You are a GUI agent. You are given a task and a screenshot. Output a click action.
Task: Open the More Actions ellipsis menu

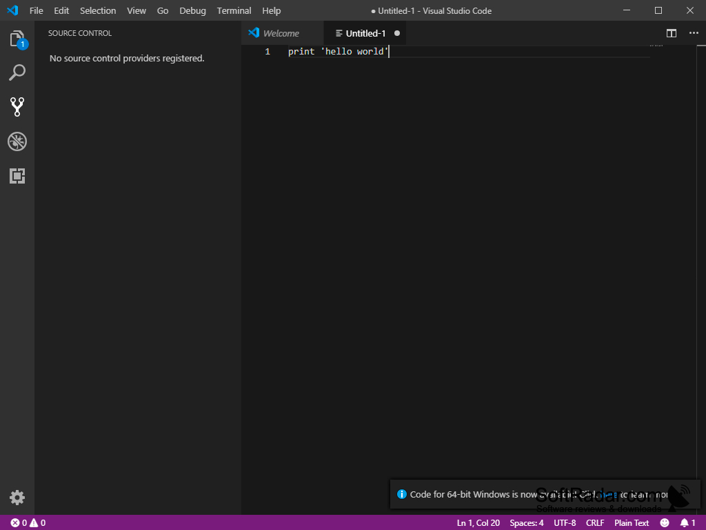point(694,33)
